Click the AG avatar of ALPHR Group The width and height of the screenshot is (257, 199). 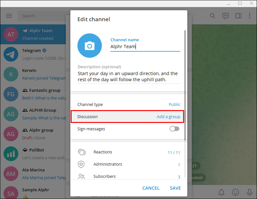(x=11, y=114)
